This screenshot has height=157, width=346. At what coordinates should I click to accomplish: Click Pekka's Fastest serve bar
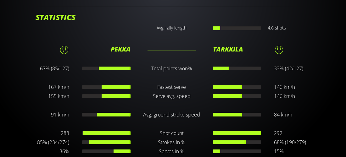106,87
